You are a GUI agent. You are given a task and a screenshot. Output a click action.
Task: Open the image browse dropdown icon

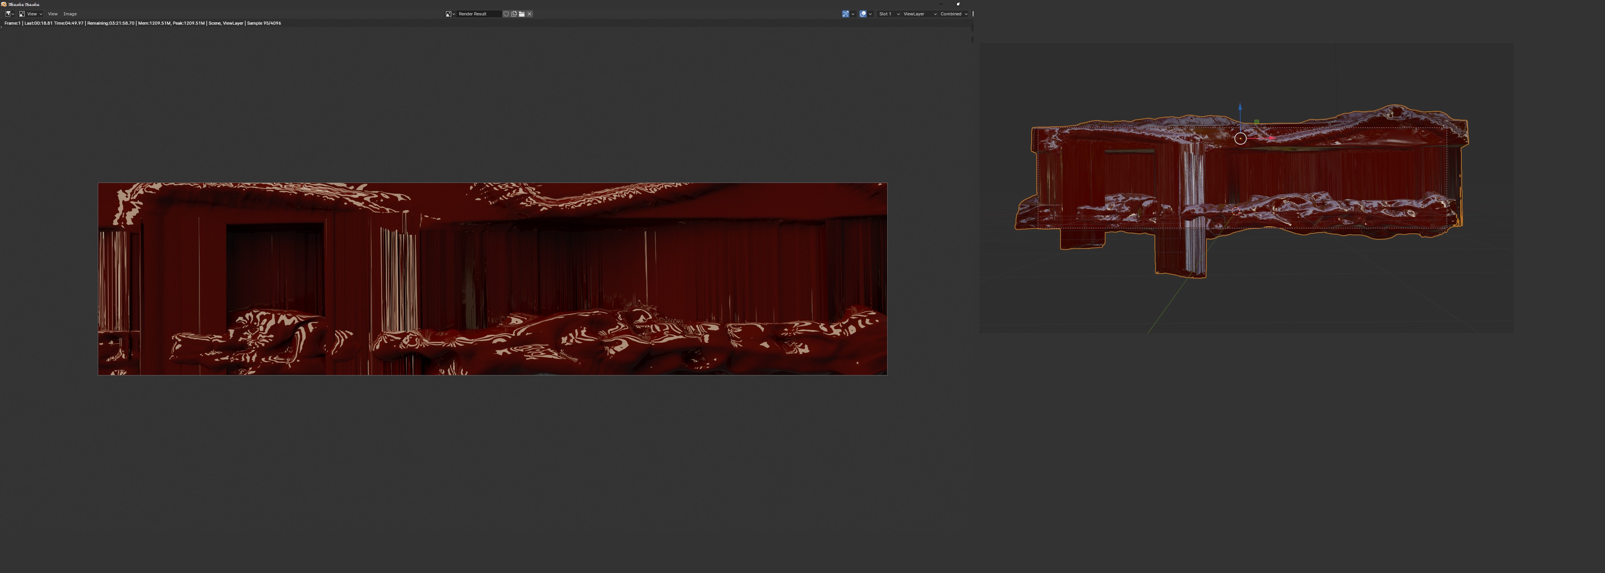click(450, 14)
